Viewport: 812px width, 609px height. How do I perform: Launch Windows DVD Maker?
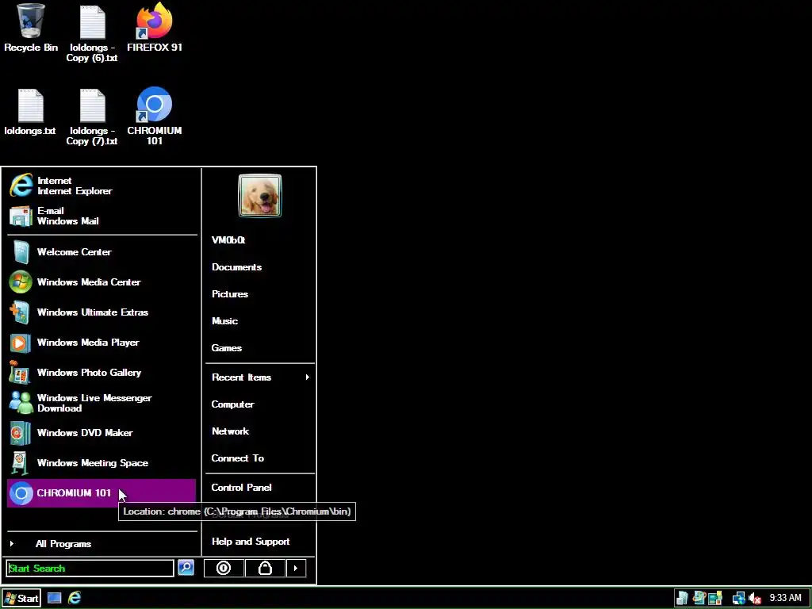pos(102,433)
